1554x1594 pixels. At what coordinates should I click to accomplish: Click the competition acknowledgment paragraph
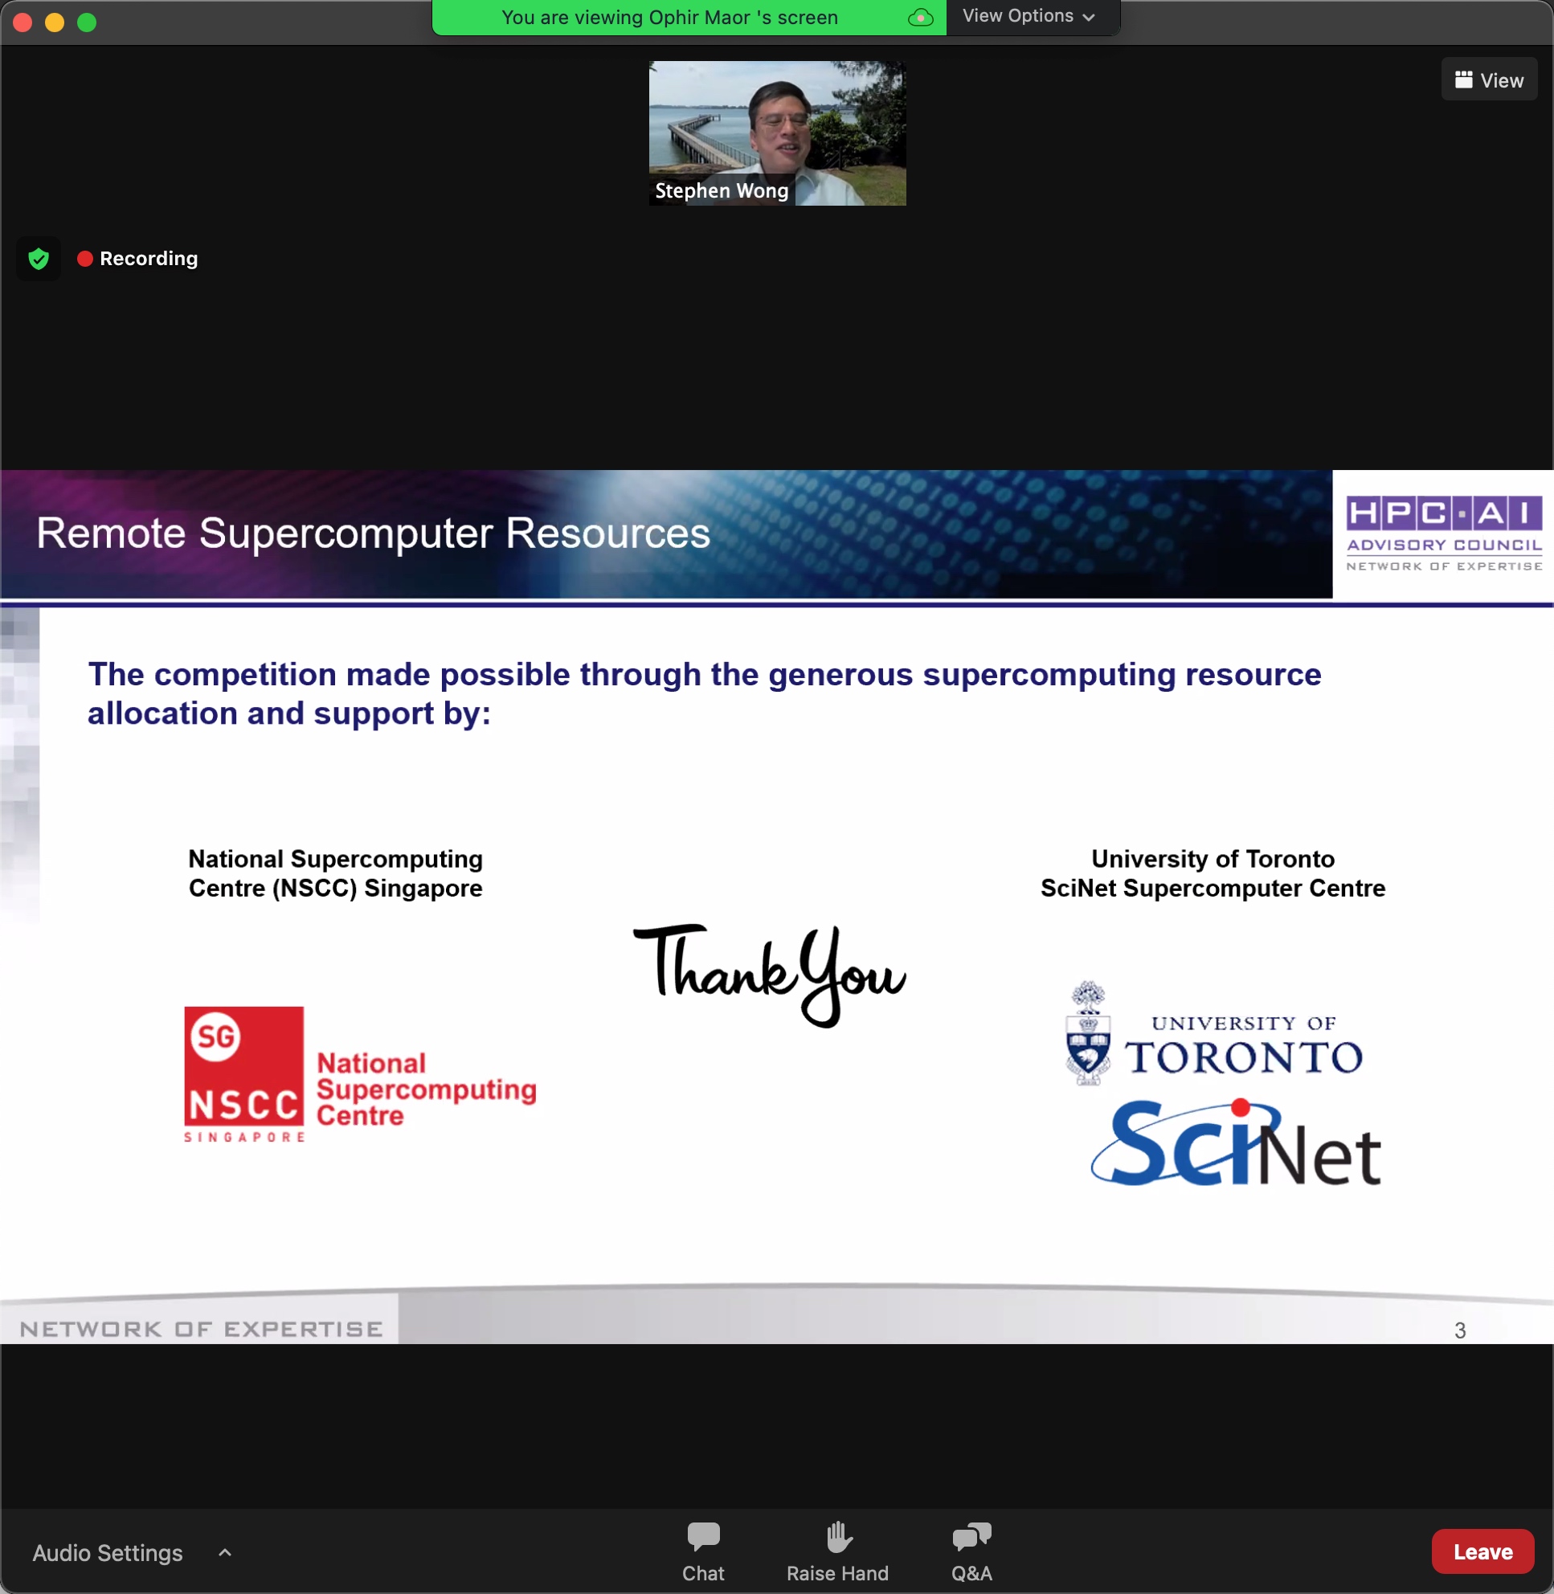pos(705,693)
